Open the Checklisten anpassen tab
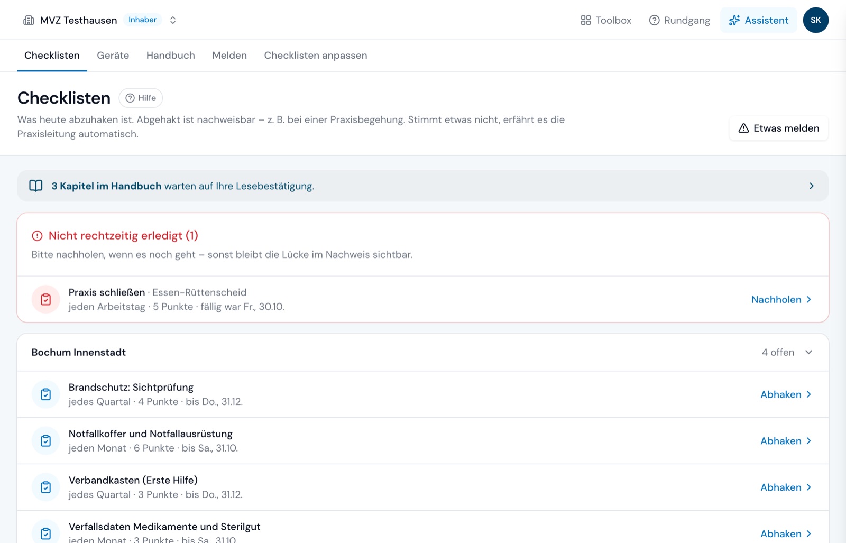 coord(316,56)
